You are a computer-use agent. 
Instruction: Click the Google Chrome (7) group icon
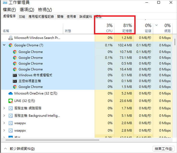[x=10, y=45]
